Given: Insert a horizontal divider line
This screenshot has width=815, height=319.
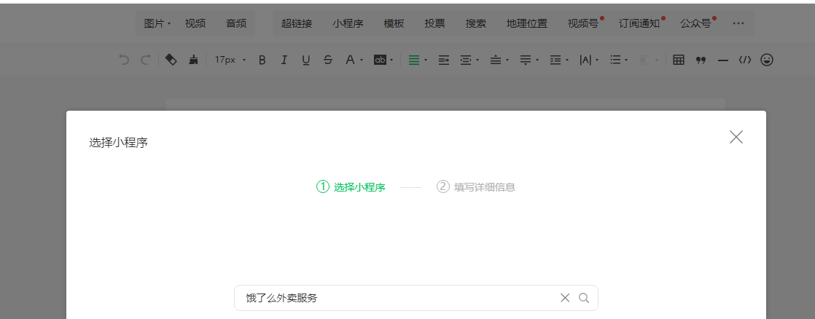Looking at the screenshot, I should point(722,60).
